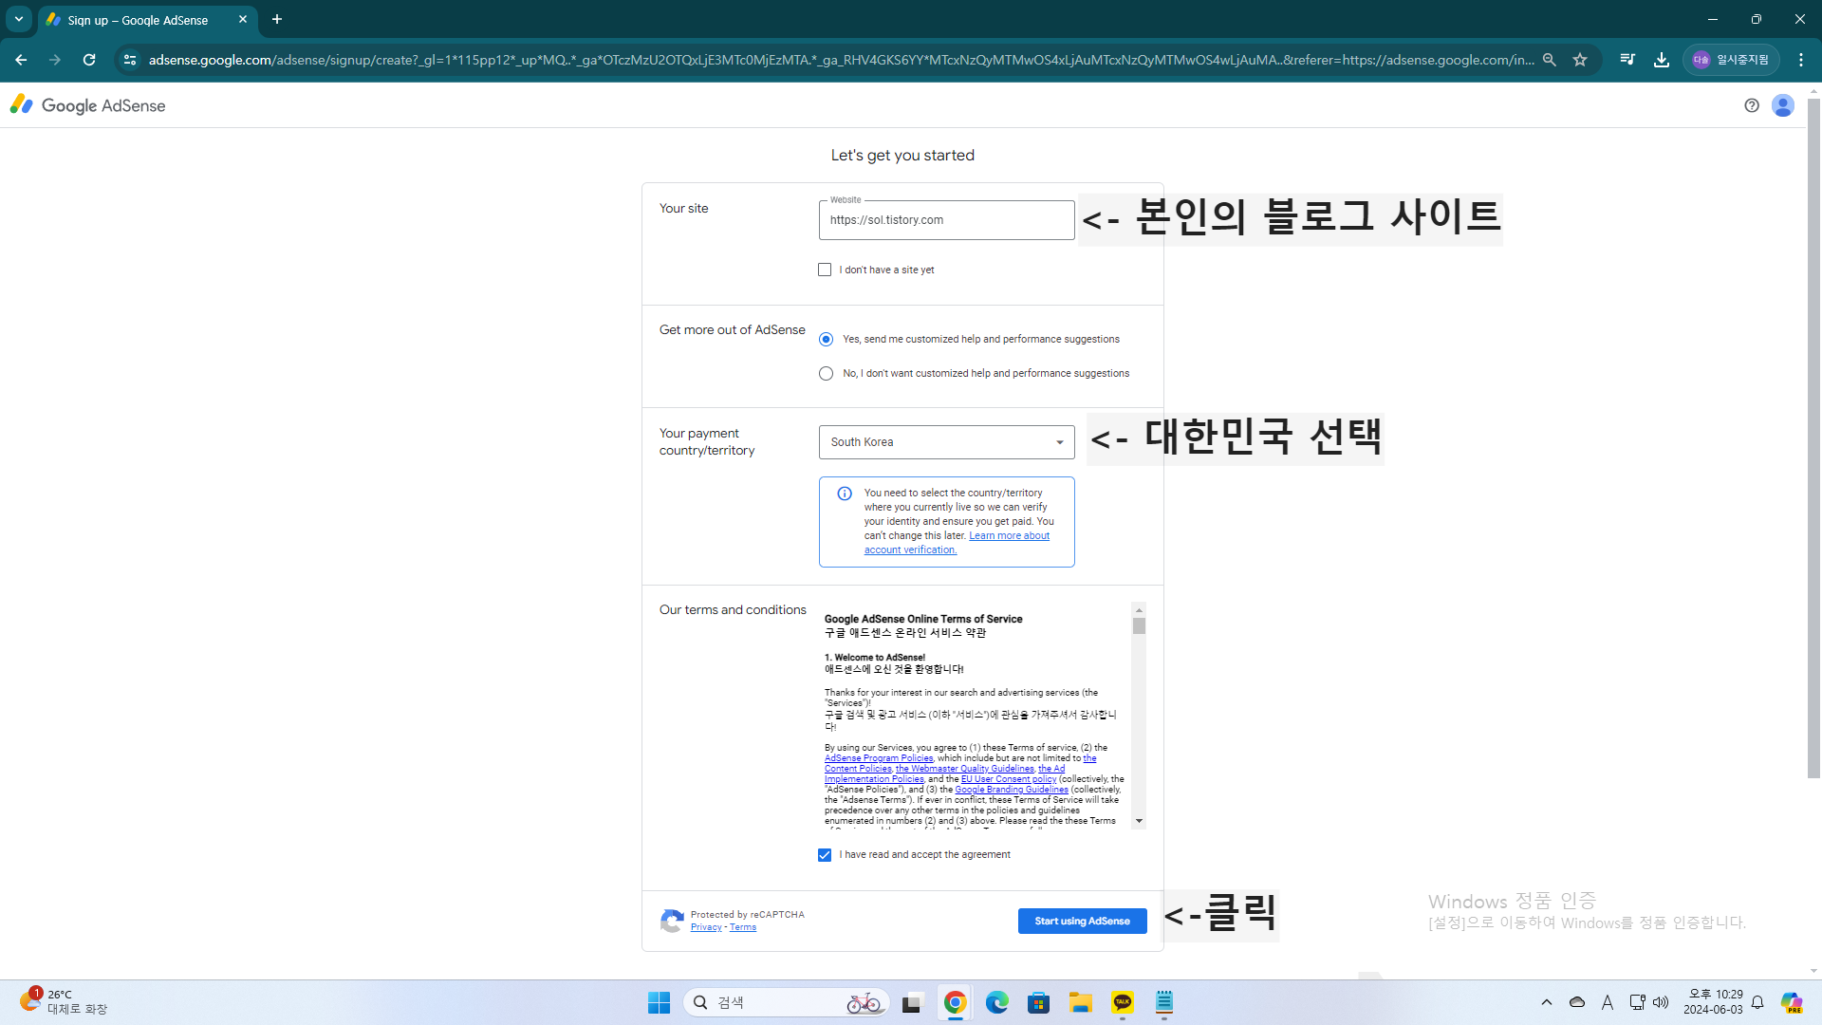Click the Website URL input field
Viewport: 1822px width, 1025px height.
pyautogui.click(x=947, y=220)
